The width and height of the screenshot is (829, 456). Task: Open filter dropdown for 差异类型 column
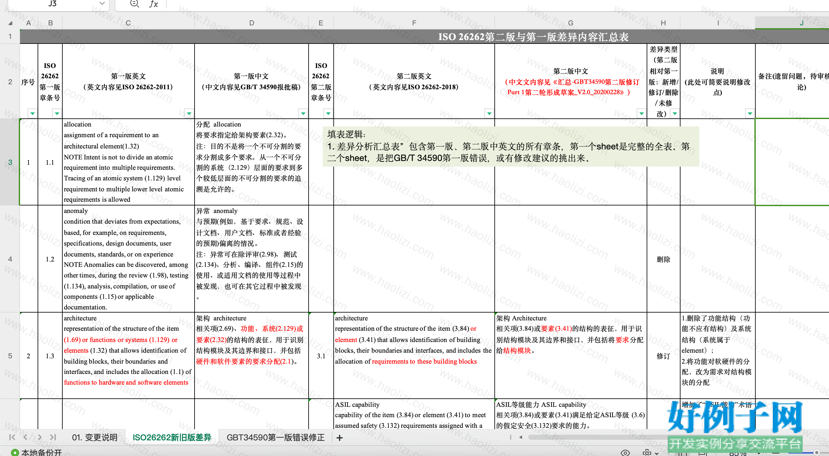(x=675, y=113)
